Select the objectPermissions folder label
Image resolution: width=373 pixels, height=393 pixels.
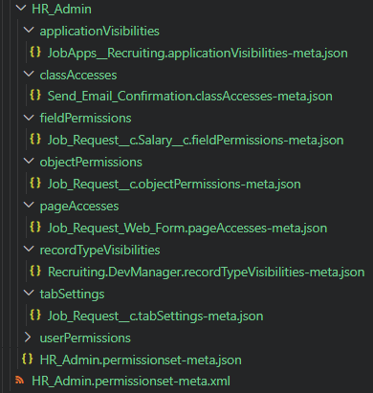91,163
